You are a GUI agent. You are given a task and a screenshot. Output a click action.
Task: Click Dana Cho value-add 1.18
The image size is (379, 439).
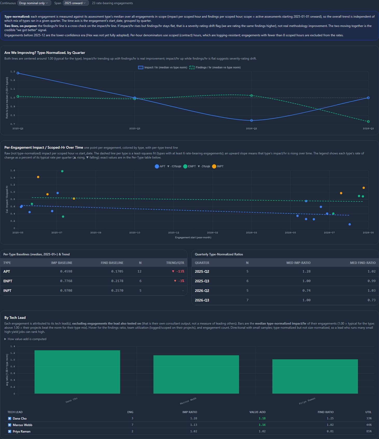click(x=262, y=419)
